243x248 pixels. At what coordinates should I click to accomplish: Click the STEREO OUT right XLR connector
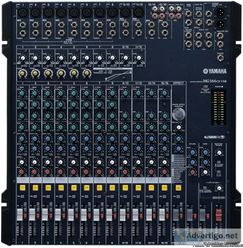pos(220,24)
